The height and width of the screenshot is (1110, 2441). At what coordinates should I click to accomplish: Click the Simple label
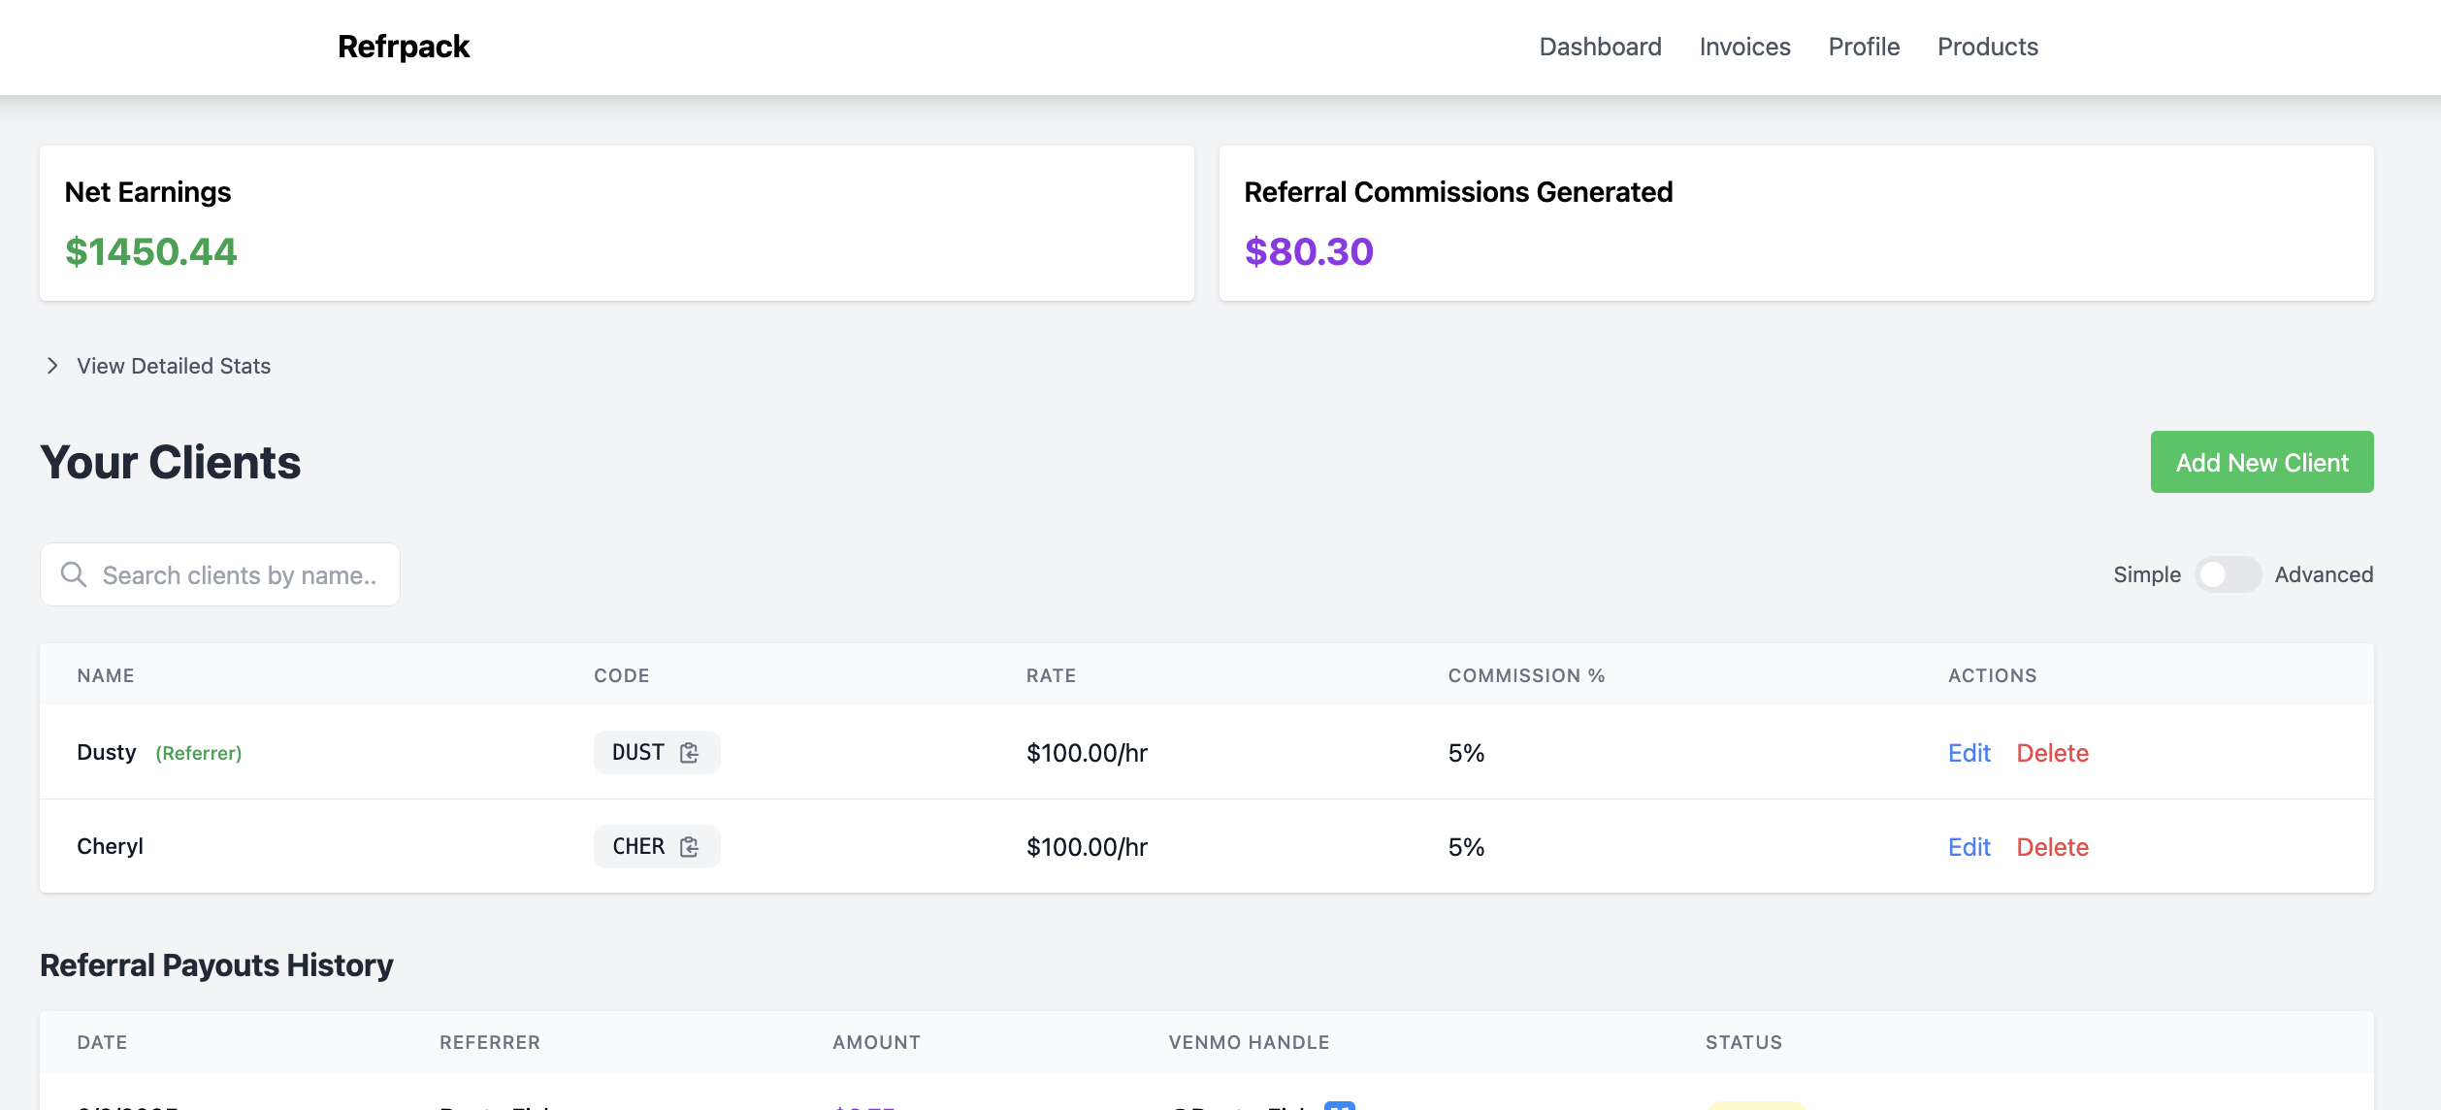2147,574
